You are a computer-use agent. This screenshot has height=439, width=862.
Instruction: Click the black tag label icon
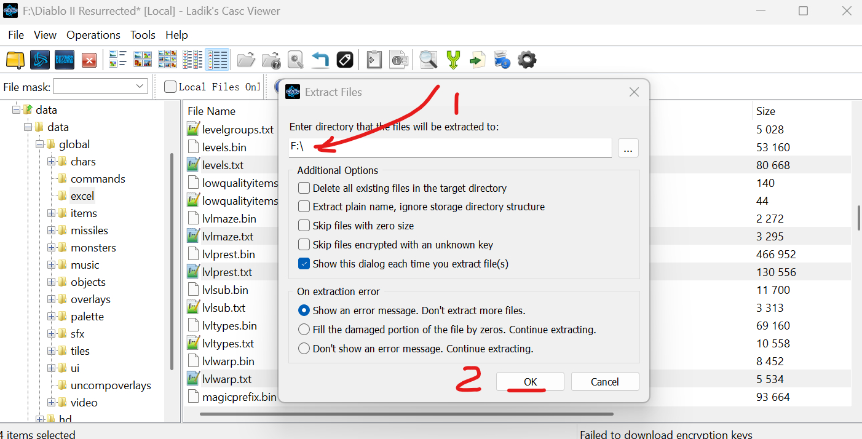[x=345, y=60]
